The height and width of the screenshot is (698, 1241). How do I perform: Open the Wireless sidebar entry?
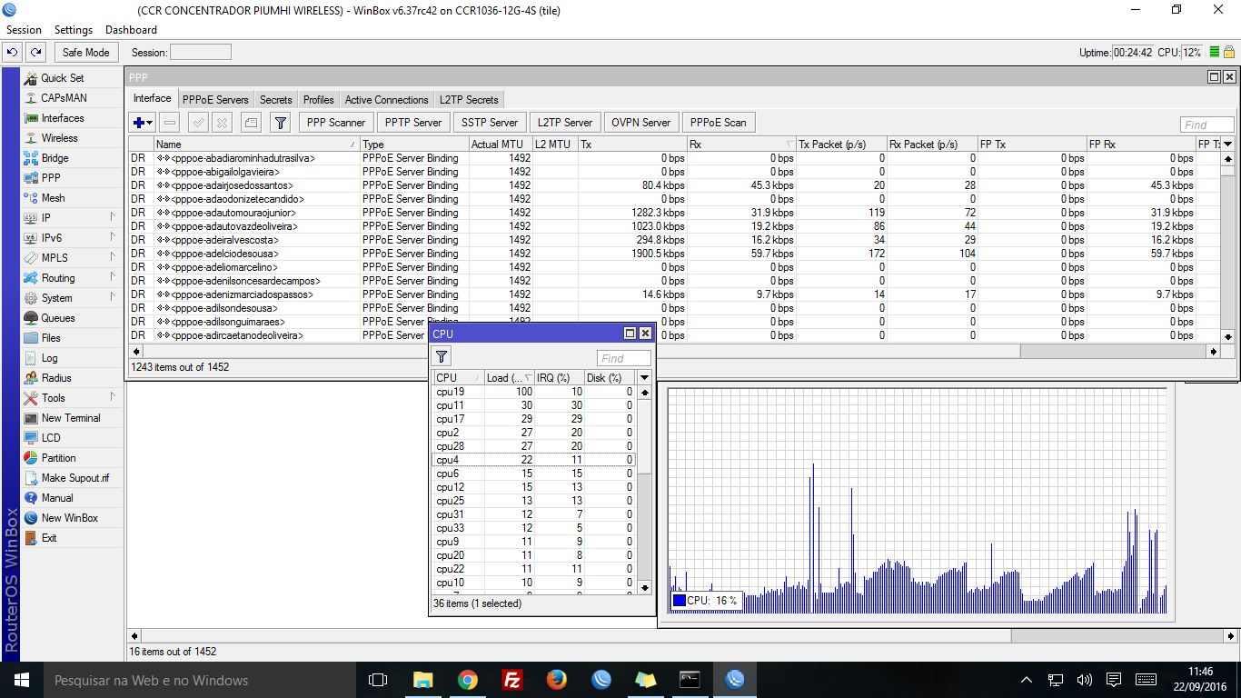pos(60,138)
